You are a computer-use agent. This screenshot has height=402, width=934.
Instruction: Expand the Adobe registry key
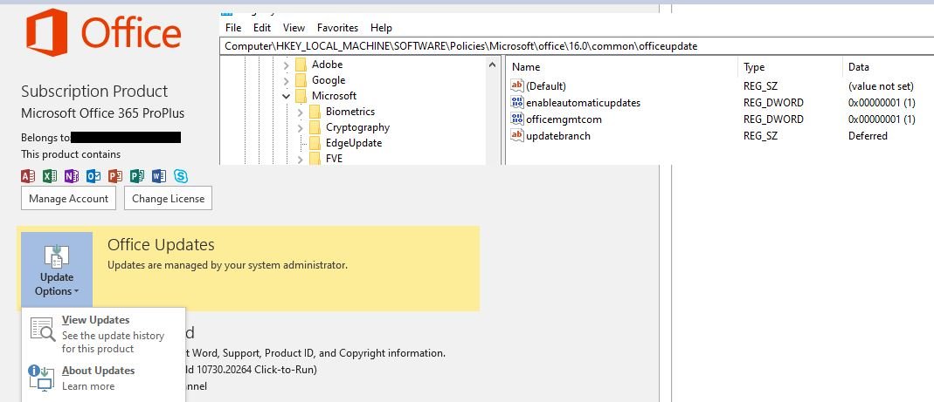287,65
